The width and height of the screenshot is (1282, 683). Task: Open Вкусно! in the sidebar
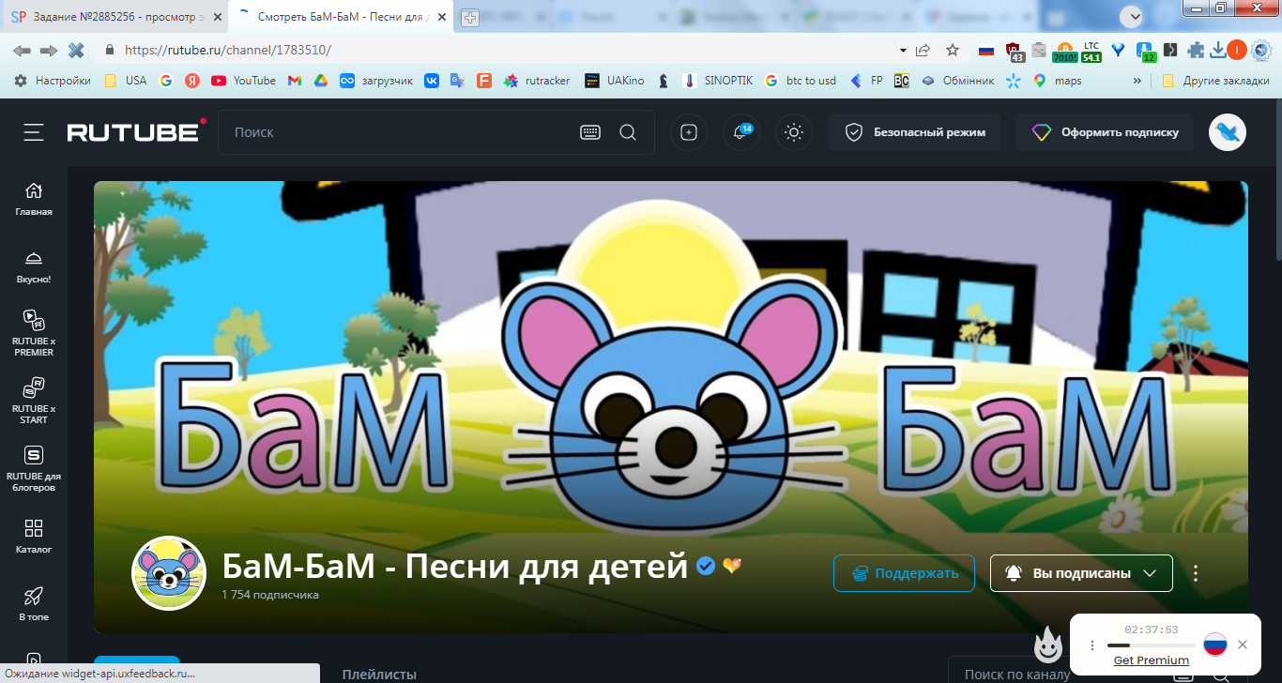pyautogui.click(x=34, y=266)
